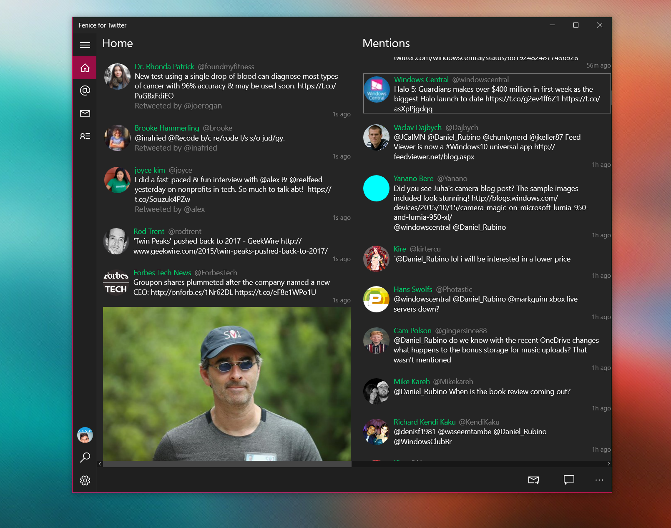Open Cam Polson's avatar

click(376, 340)
